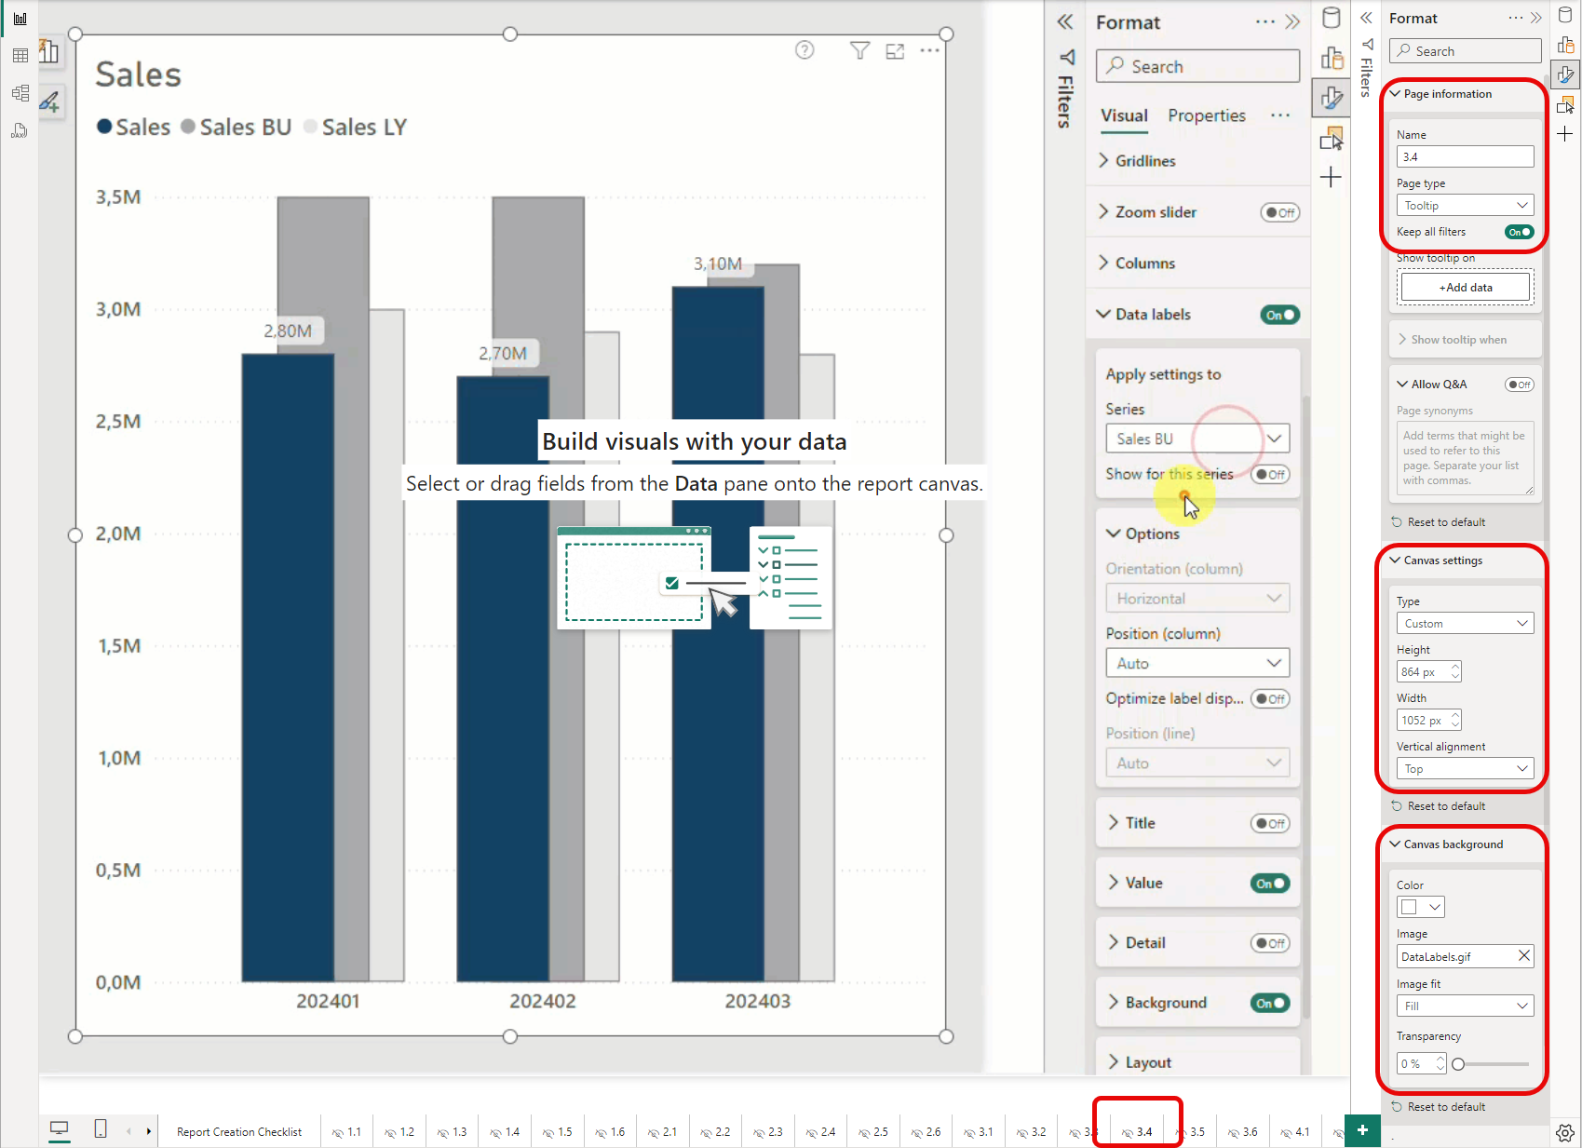The image size is (1582, 1148).
Task: Click Reset to default under Allow Q&A
Action: (x=1438, y=522)
